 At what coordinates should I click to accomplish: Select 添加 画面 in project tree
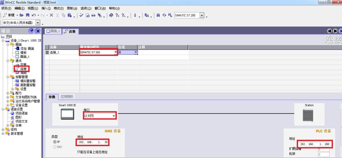27,48
